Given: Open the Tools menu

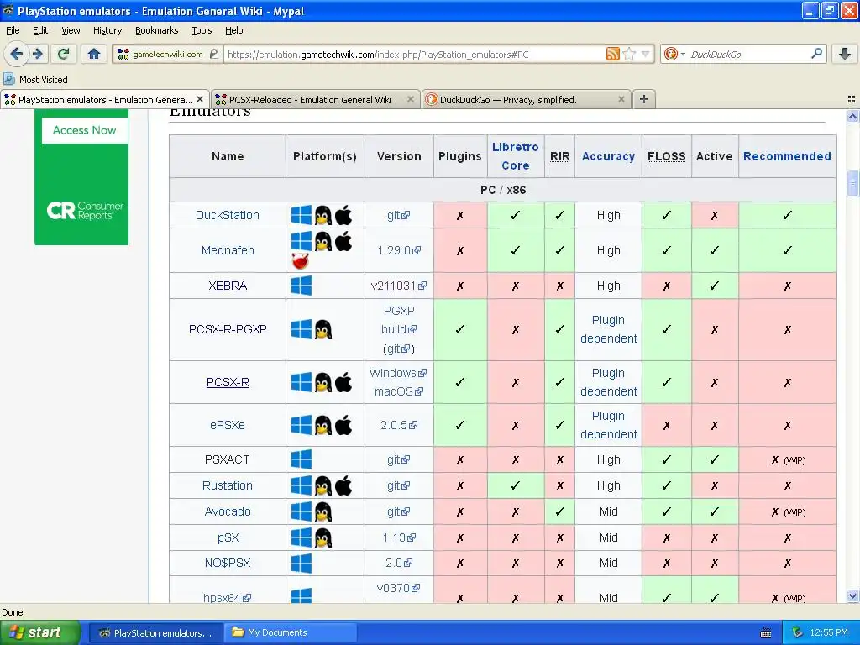Looking at the screenshot, I should point(202,30).
